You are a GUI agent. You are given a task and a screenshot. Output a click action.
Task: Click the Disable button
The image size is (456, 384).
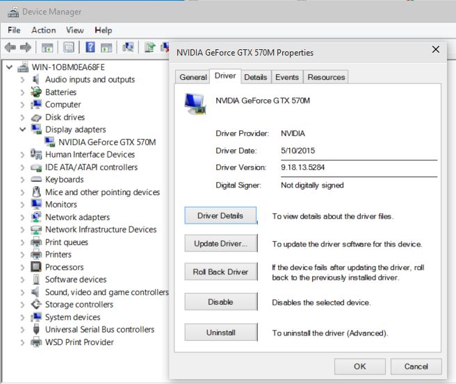221,302
